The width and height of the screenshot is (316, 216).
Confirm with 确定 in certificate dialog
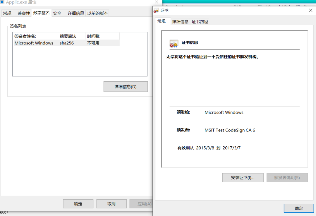point(299,208)
